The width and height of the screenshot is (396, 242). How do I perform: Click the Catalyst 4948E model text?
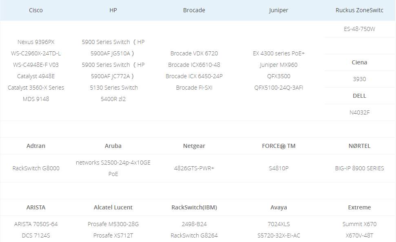click(x=36, y=76)
